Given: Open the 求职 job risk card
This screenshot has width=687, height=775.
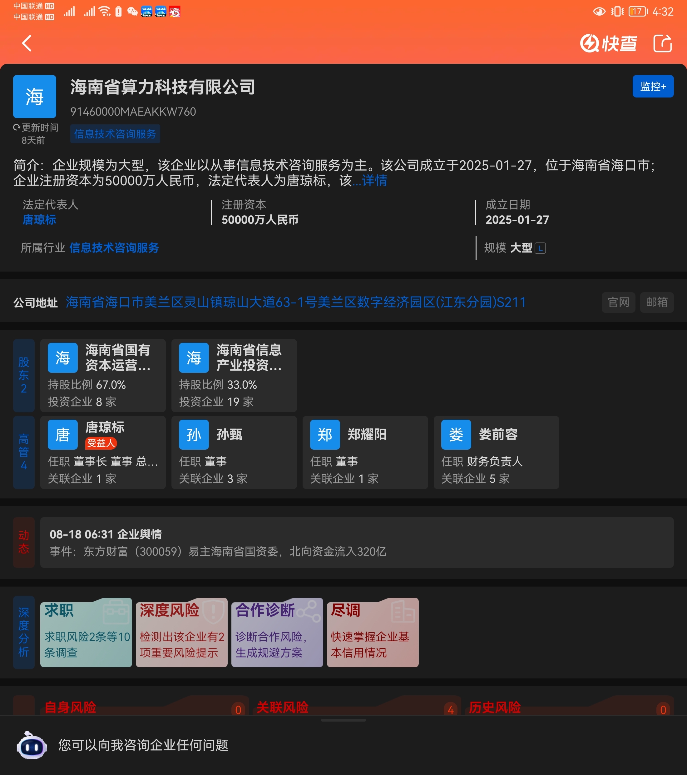Looking at the screenshot, I should click(x=86, y=632).
